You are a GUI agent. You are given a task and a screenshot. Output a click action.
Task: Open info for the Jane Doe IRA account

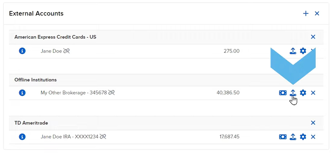coord(22,137)
